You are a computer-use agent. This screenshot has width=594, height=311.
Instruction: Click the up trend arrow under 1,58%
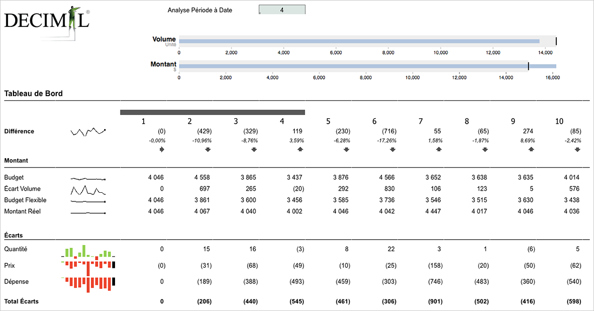point(439,149)
